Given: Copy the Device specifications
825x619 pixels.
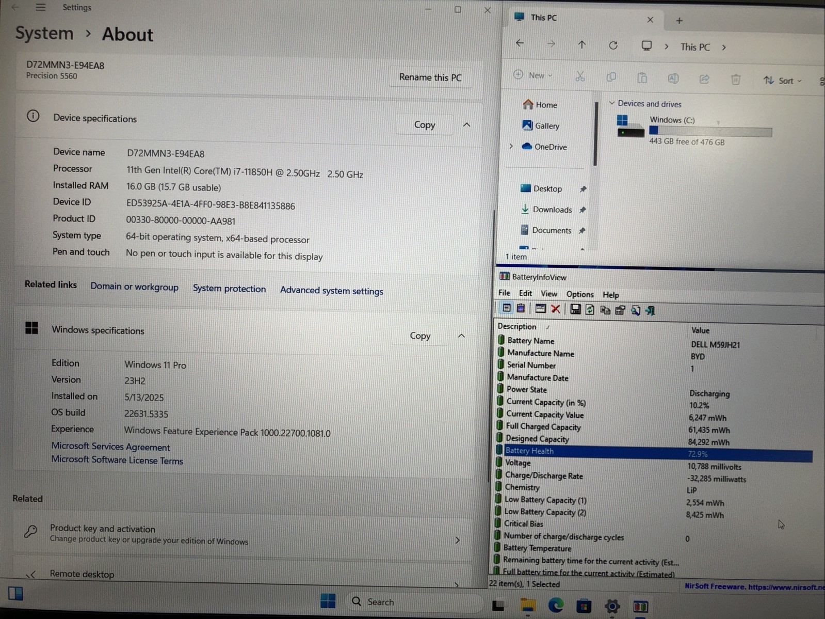Looking at the screenshot, I should (425, 125).
